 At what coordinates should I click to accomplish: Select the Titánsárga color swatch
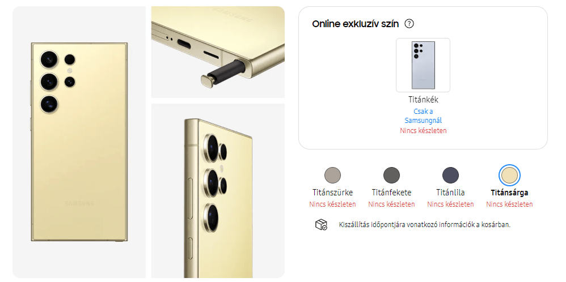pos(509,175)
